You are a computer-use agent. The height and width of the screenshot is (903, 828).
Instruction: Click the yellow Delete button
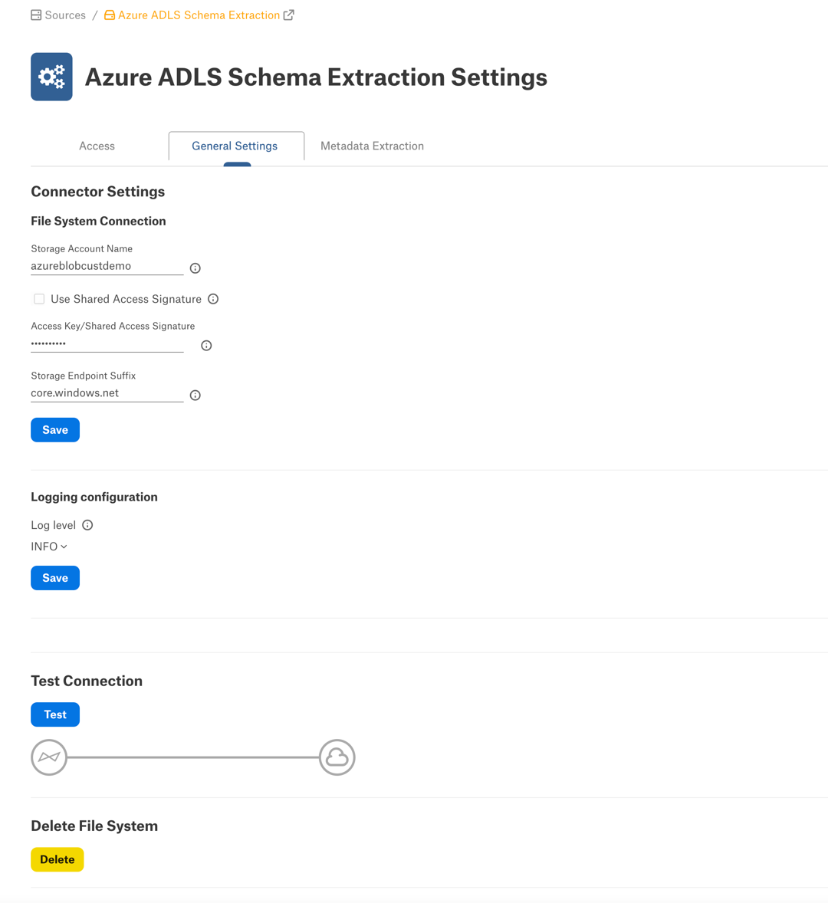tap(57, 860)
